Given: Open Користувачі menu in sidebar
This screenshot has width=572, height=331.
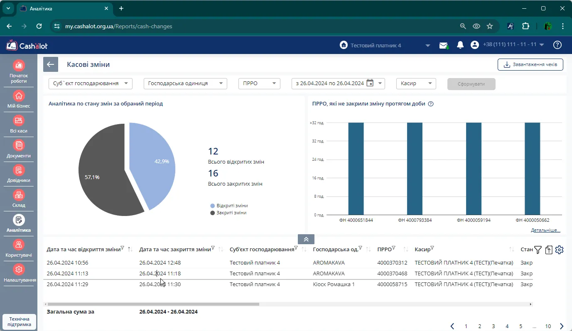Looking at the screenshot, I should (19, 248).
